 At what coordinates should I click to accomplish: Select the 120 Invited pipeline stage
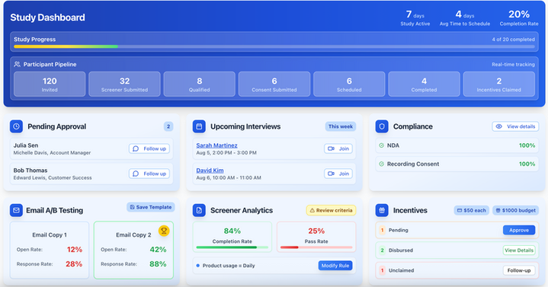50,85
